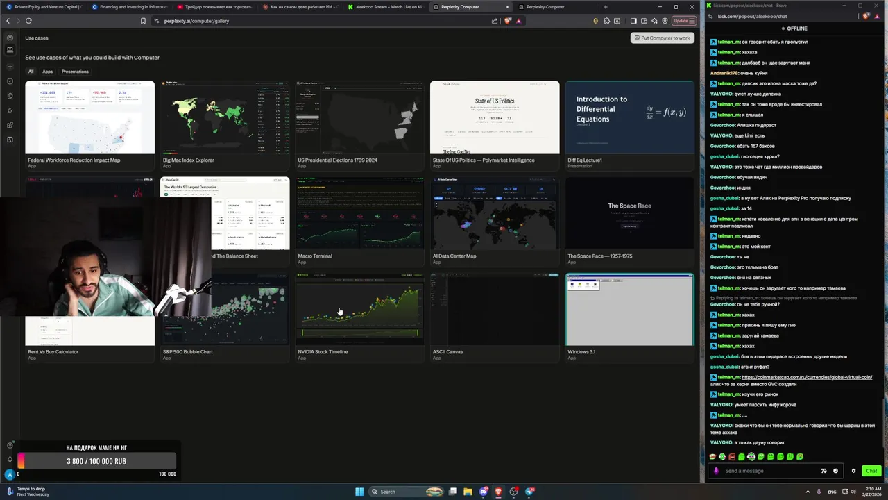
Task: Click the donation goal progress bar
Action: 96,461
